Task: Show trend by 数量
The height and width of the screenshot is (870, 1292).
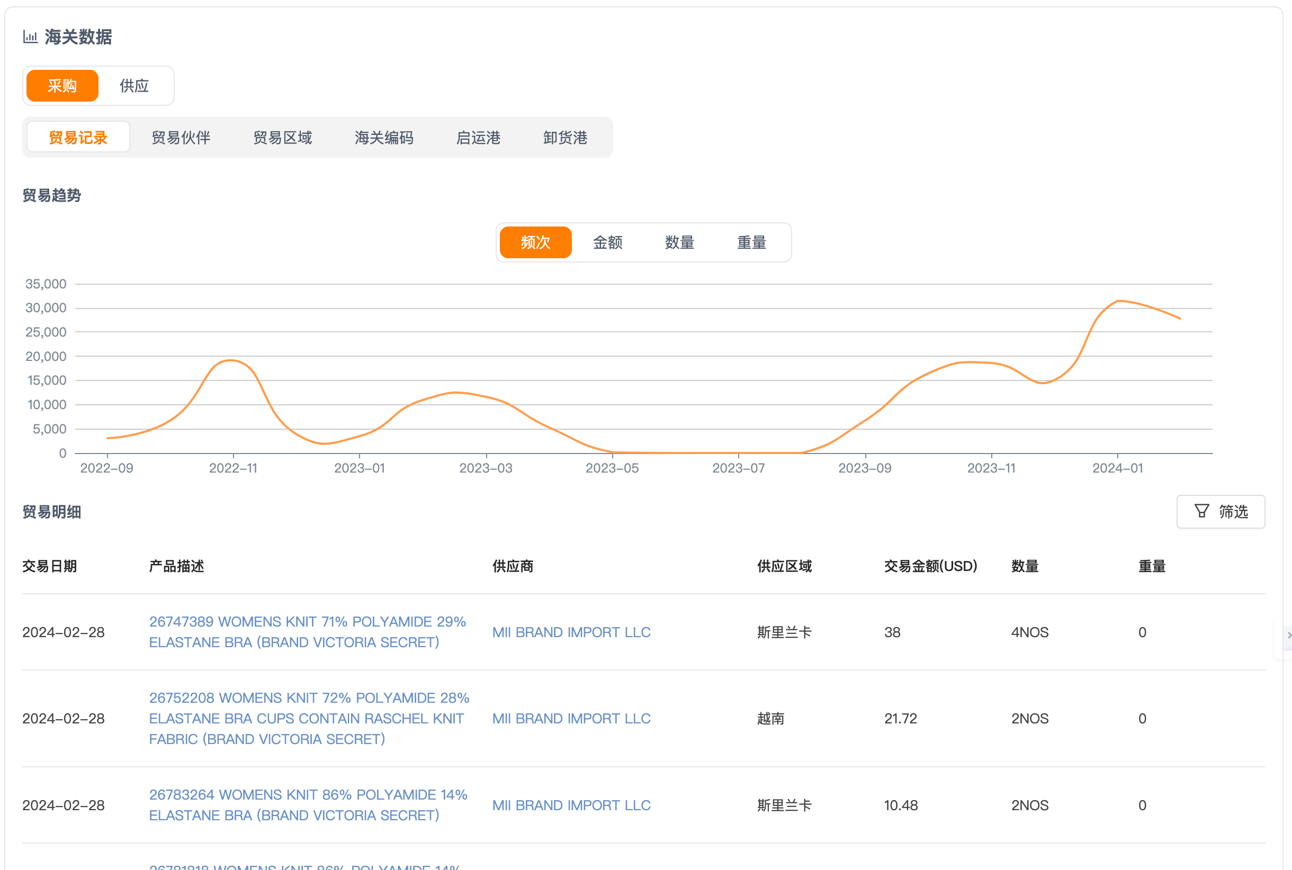Action: pyautogui.click(x=679, y=242)
